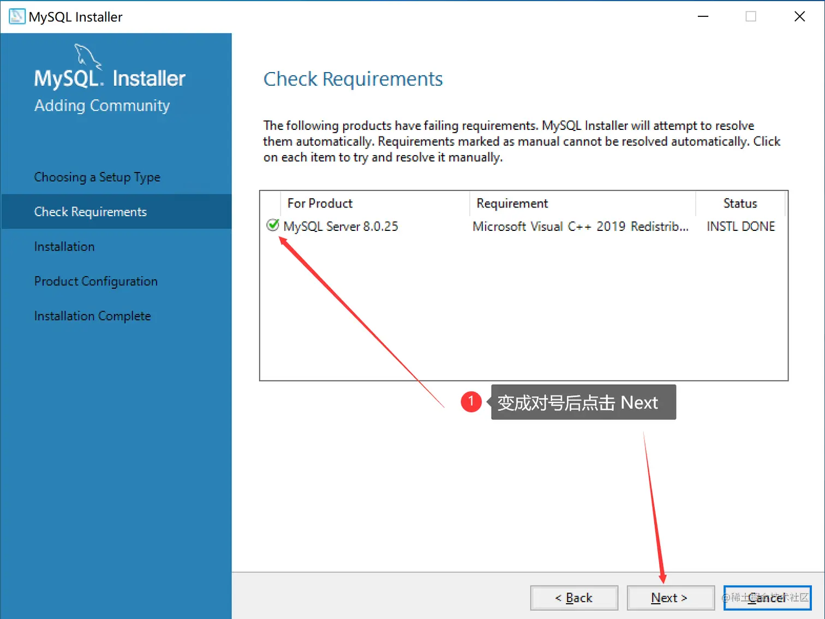Click the Adding Community subtitle
The height and width of the screenshot is (619, 825).
point(102,105)
